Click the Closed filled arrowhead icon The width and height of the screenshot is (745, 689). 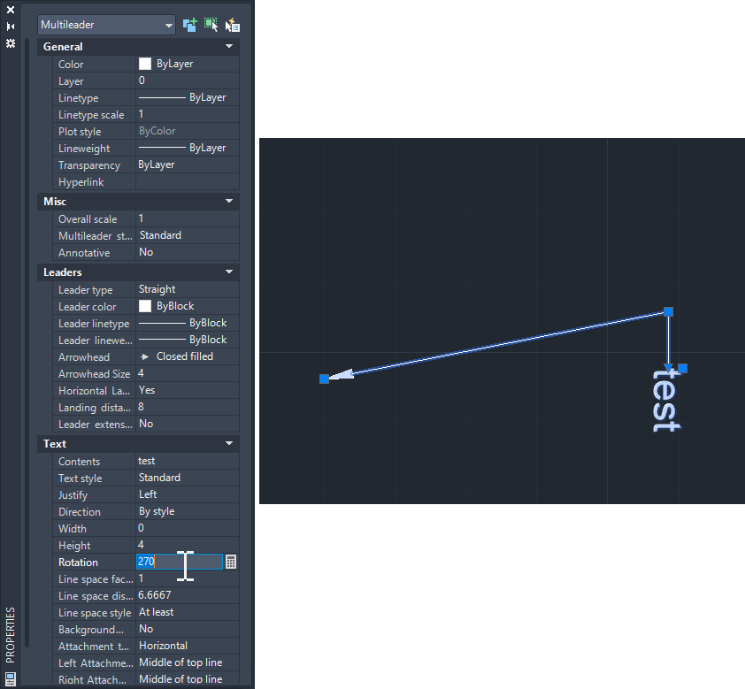click(143, 356)
